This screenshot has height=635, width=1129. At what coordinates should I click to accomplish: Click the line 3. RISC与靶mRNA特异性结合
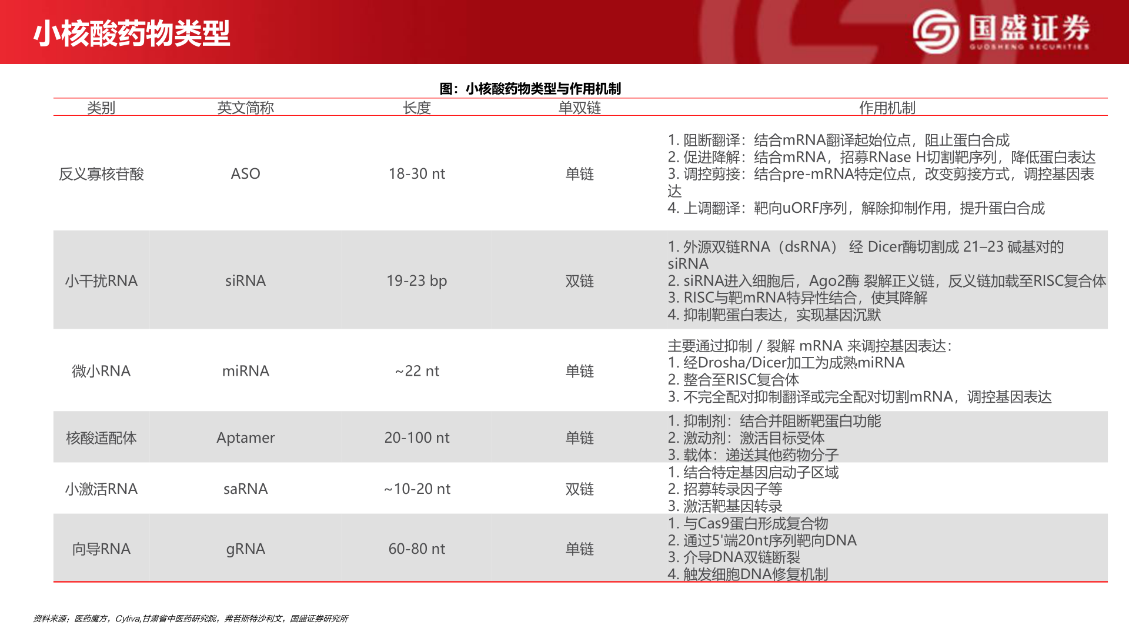[797, 298]
